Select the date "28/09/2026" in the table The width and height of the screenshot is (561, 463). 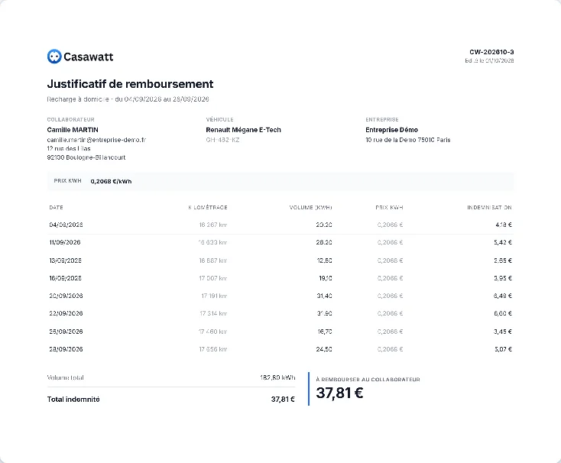point(66,349)
